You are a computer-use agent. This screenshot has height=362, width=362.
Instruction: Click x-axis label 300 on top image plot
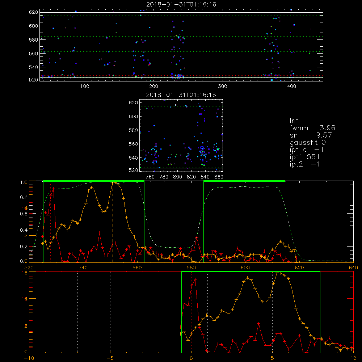coord(223,87)
